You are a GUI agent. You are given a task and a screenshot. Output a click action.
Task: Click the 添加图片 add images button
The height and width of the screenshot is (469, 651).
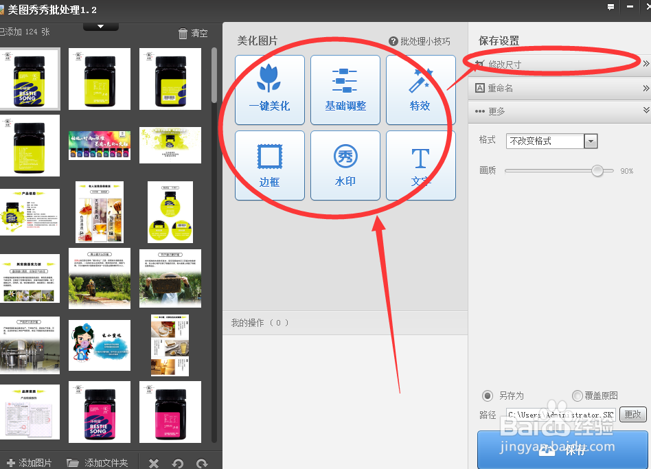coord(29,463)
